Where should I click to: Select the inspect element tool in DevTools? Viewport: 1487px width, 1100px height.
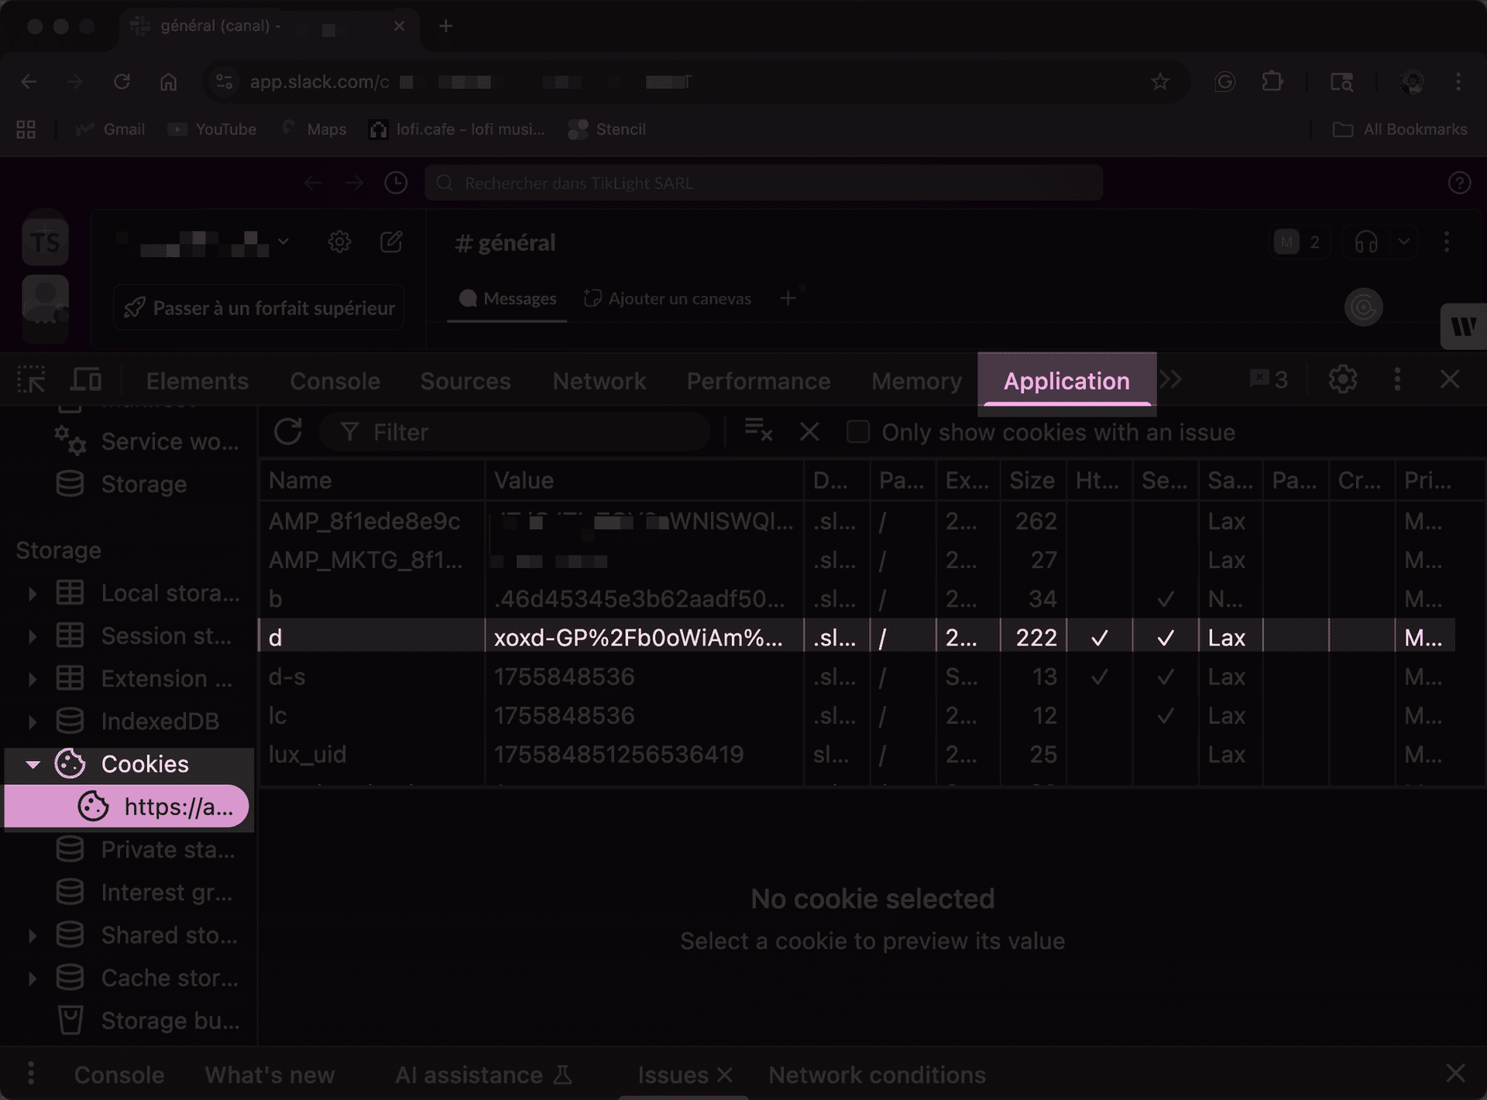[29, 379]
